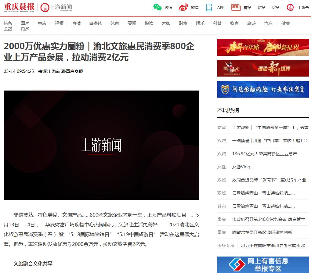Screen dimensions: 311x273
Task: Click the newspaper icon beside 晨报
Action: (x=236, y=8)
